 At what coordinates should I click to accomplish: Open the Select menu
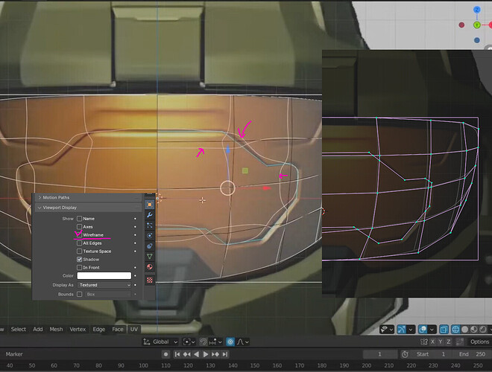19,329
